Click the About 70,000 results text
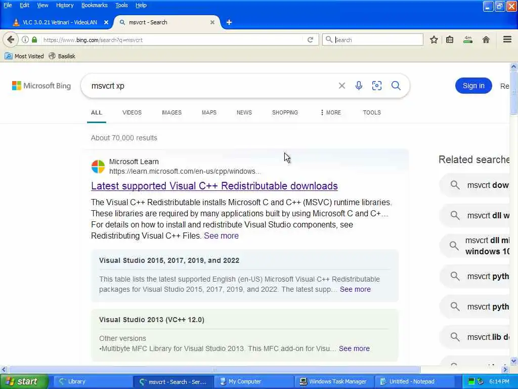 (124, 138)
